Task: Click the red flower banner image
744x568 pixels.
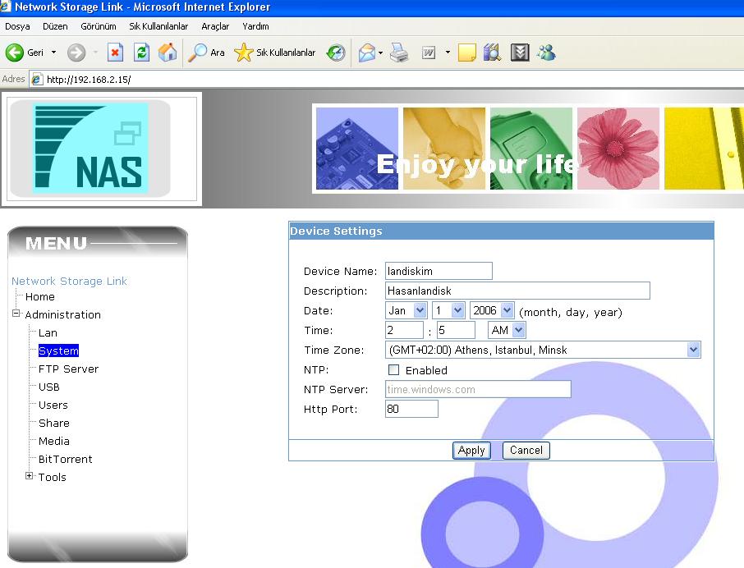Action: click(618, 149)
